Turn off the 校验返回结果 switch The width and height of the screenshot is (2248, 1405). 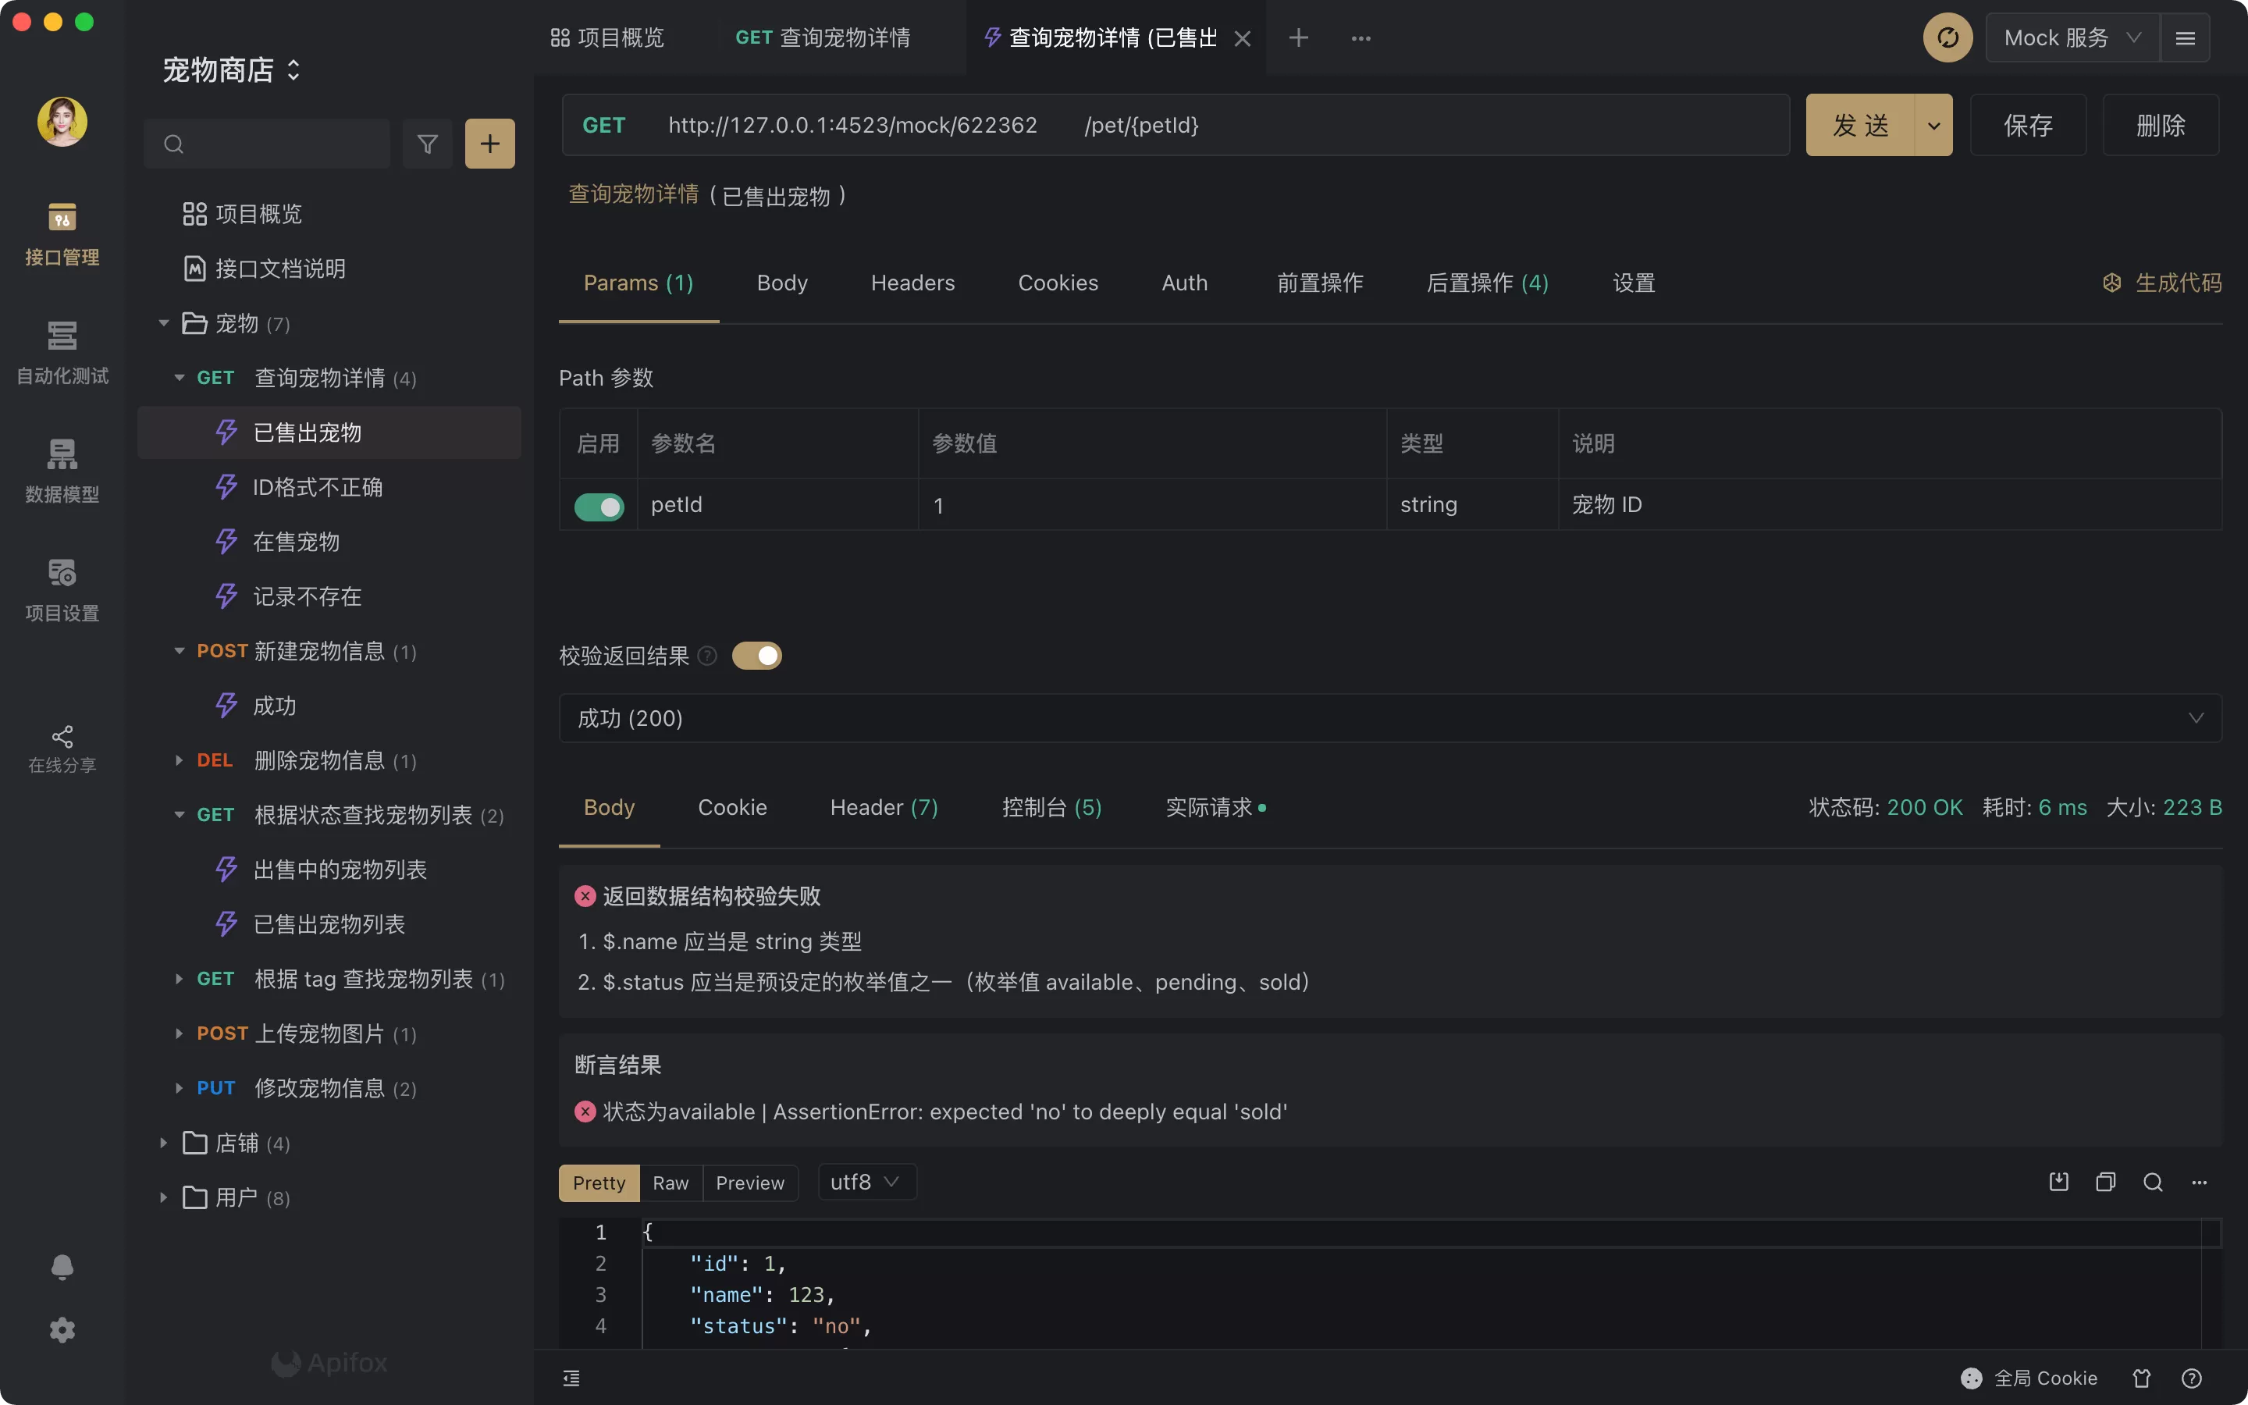pyautogui.click(x=757, y=655)
